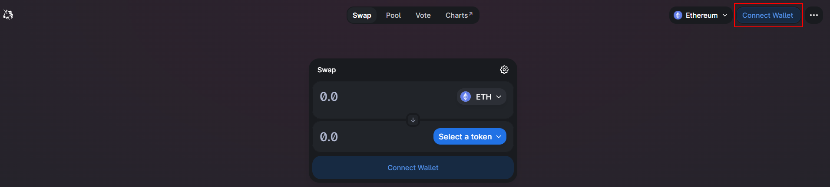Screen dimensions: 830x187
Task: Go to the Pool tab
Action: [394, 15]
